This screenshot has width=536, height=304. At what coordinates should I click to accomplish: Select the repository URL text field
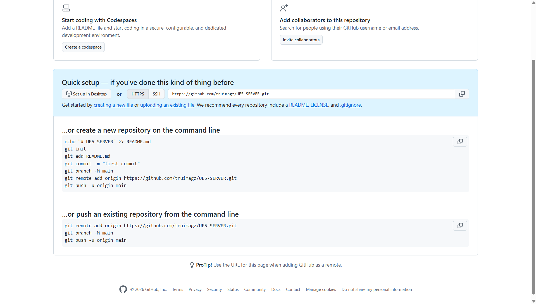[311, 94]
